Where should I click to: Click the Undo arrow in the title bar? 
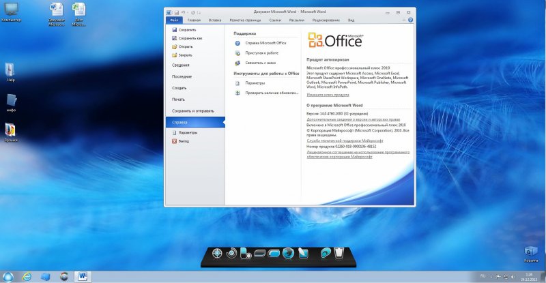(183, 12)
